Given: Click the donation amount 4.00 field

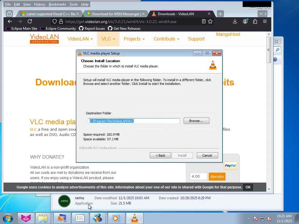Looking at the screenshot, I should (198, 176).
